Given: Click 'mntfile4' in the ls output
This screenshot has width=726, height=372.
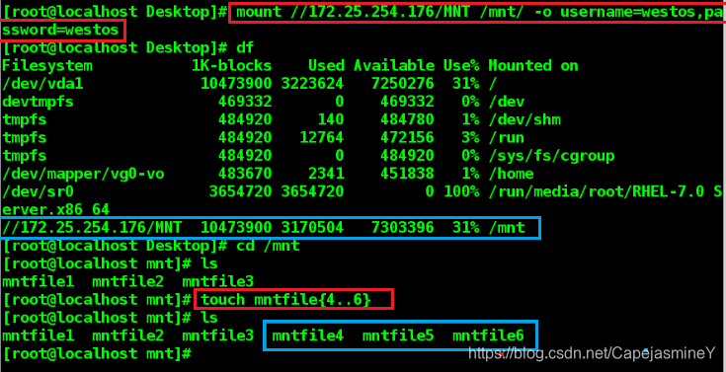Looking at the screenshot, I should [x=308, y=335].
